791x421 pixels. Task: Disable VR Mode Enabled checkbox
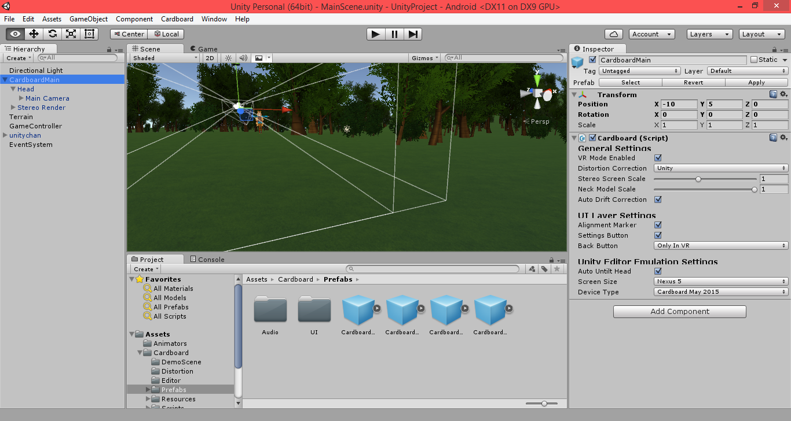[658, 158]
